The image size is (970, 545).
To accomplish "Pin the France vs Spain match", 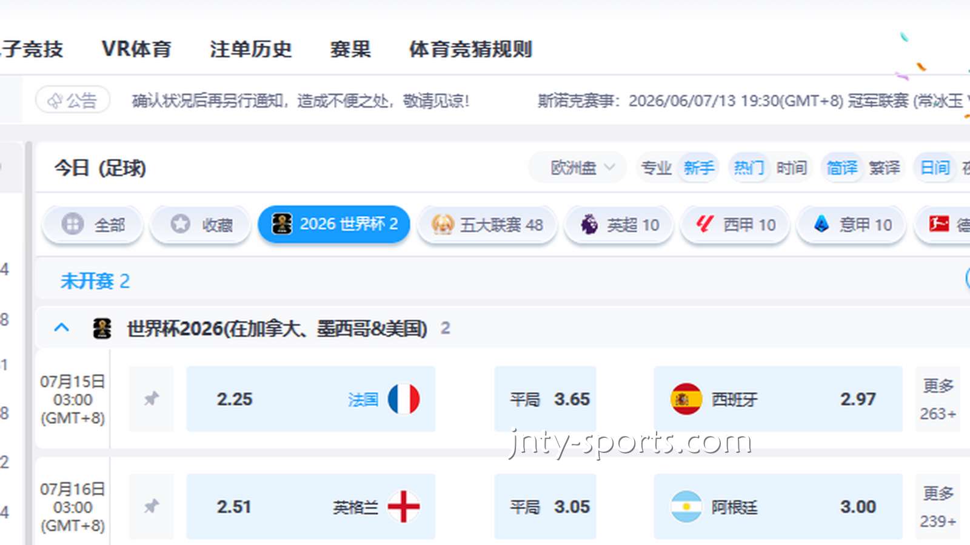I will coord(151,398).
